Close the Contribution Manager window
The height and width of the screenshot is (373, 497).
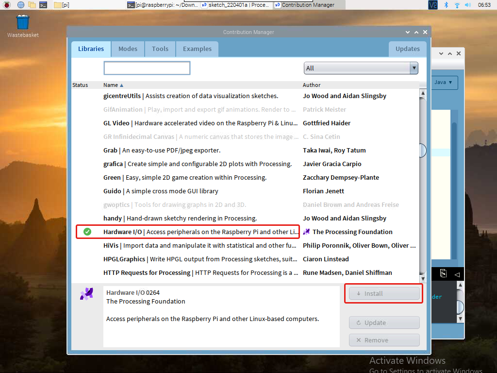point(425,32)
